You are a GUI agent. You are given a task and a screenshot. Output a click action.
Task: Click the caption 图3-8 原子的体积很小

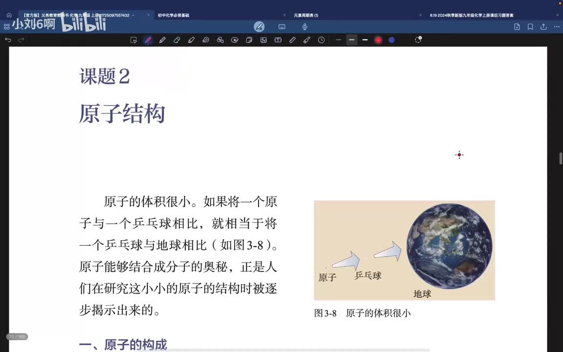click(x=362, y=313)
